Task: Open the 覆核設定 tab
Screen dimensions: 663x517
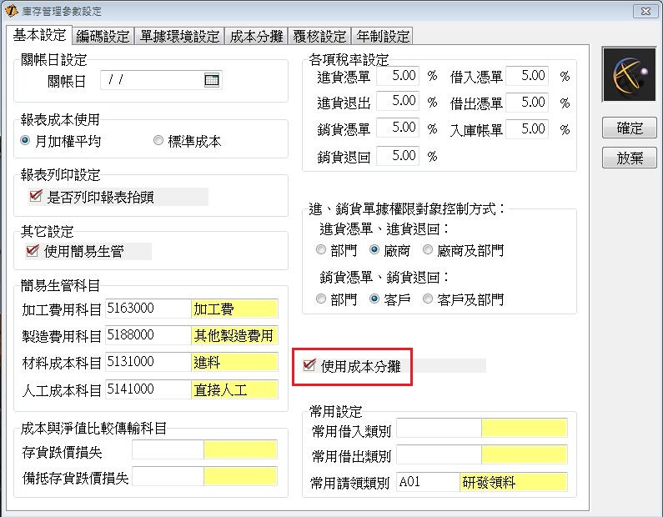Action: click(319, 36)
